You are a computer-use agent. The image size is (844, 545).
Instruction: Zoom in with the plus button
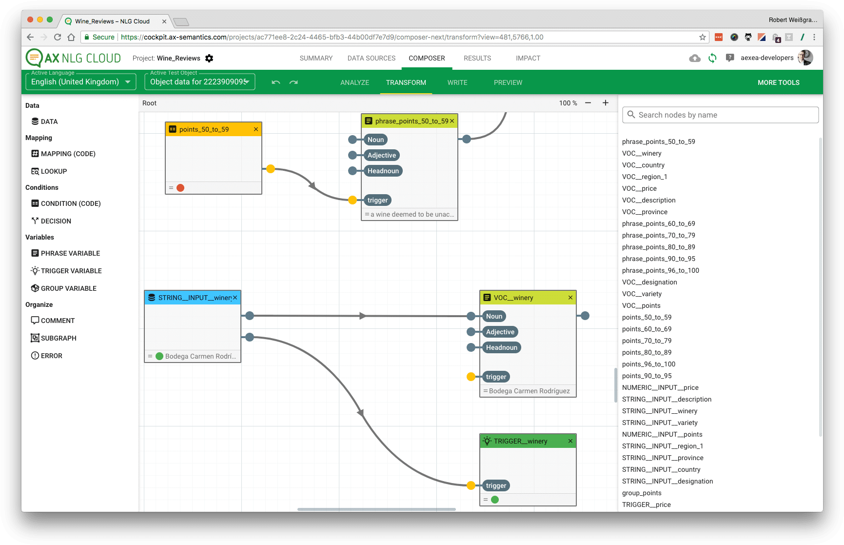coord(606,103)
